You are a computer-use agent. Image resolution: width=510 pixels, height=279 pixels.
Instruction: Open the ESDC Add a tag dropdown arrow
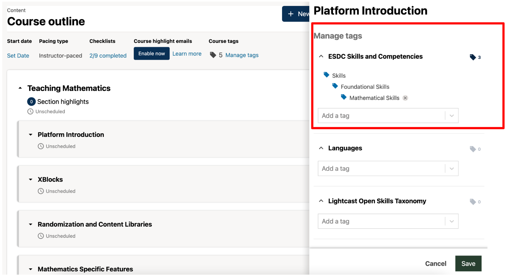click(452, 116)
